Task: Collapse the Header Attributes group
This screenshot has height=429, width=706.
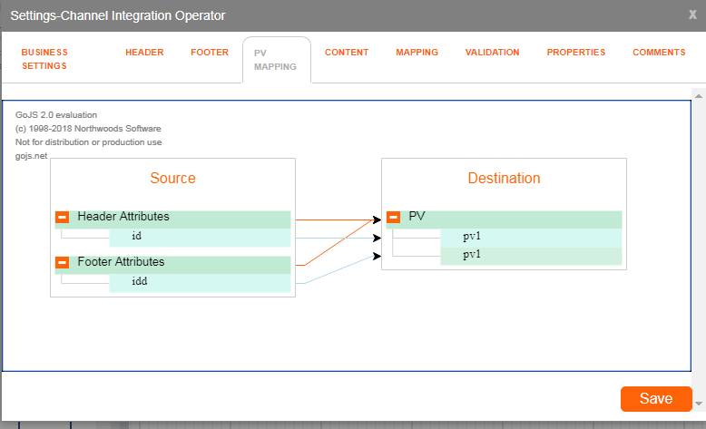Action: [x=63, y=218]
